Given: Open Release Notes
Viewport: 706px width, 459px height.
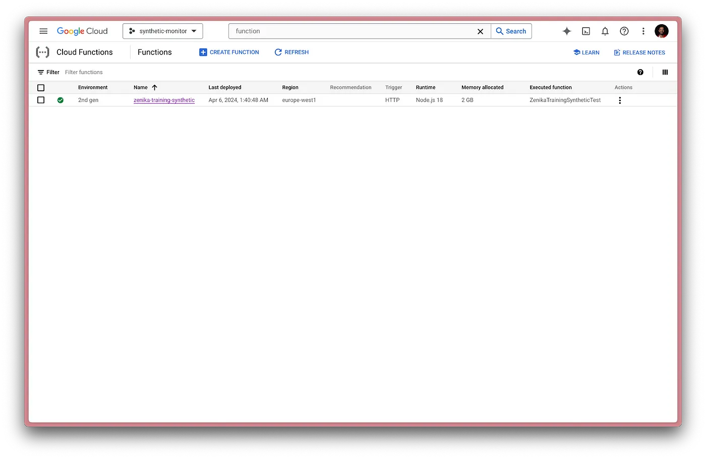Looking at the screenshot, I should pos(639,52).
